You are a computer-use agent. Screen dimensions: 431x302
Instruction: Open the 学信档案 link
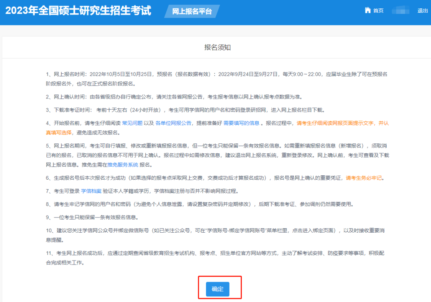point(91,191)
